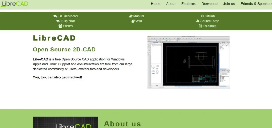Open the Zulip chat link
Image resolution: width=272 pixels, height=128 pixels.
coord(67,21)
